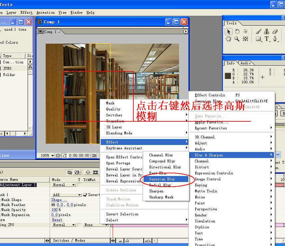
Task: Choose Invert Selection from context menu
Action: pos(144,214)
